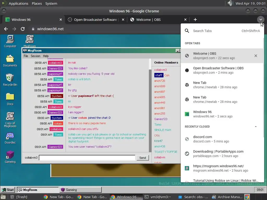Image resolution: width=267 pixels, height=200 pixels.
Task: Click the Chrome forward arrow
Action: point(14,29)
